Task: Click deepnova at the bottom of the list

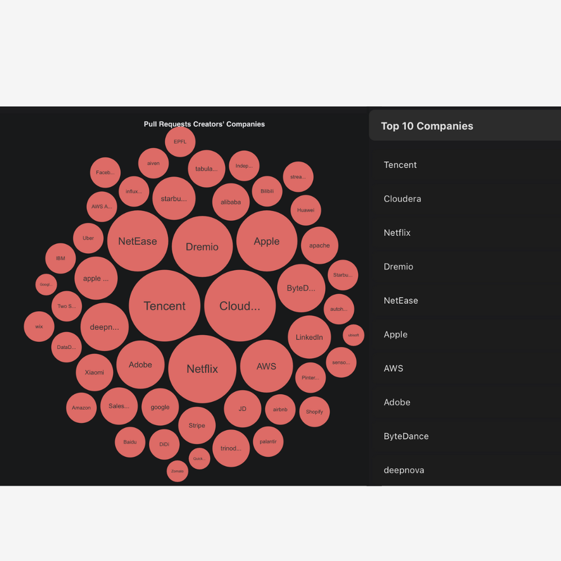Action: coord(404,470)
